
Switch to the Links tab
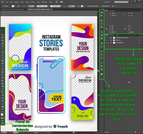click(x=117, y=35)
